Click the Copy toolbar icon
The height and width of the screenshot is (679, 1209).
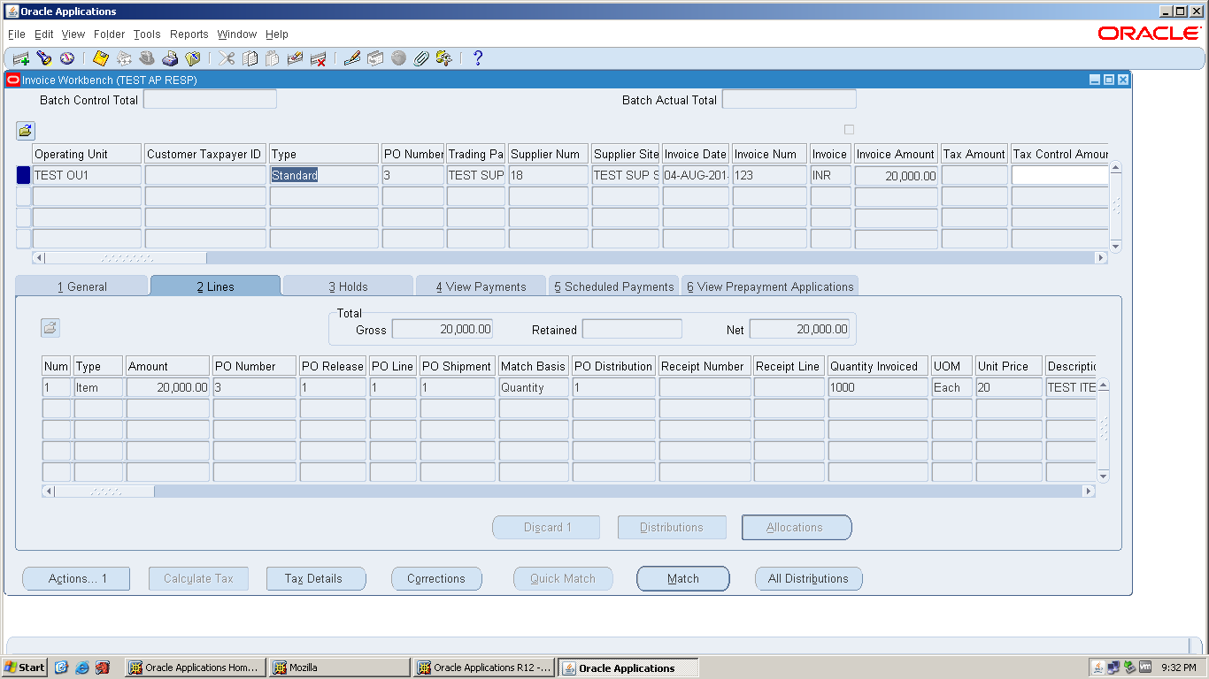tap(250, 58)
